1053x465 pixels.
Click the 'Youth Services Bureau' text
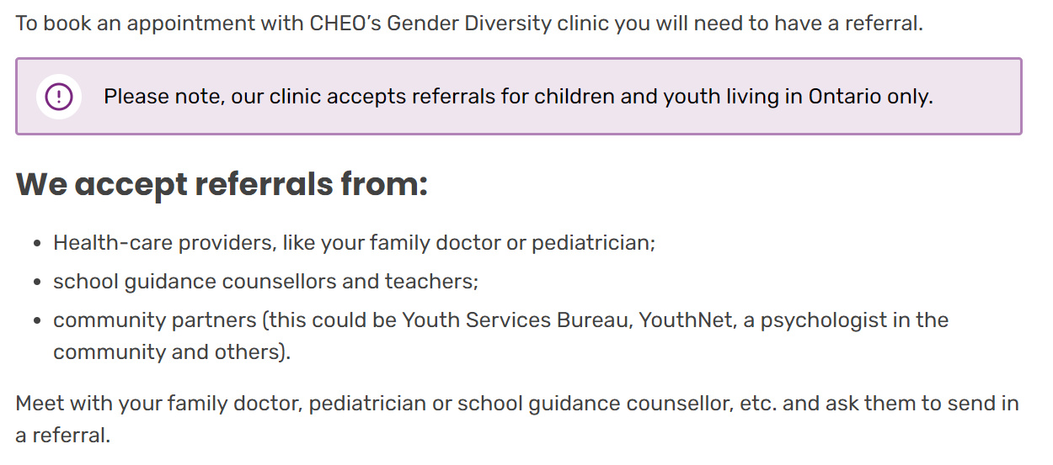tap(516, 320)
